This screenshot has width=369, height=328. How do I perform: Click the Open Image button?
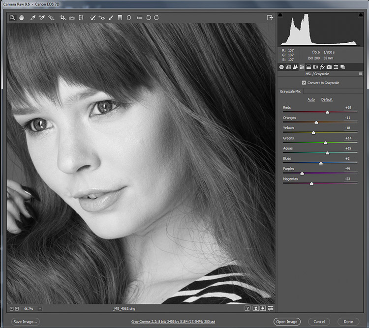pos(287,322)
